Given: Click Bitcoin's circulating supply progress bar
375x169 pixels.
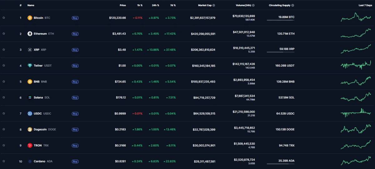Looking at the screenshot, I should [280, 20].
